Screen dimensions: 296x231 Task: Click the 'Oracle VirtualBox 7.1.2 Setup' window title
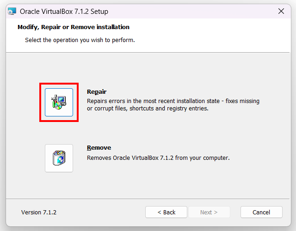click(x=64, y=12)
